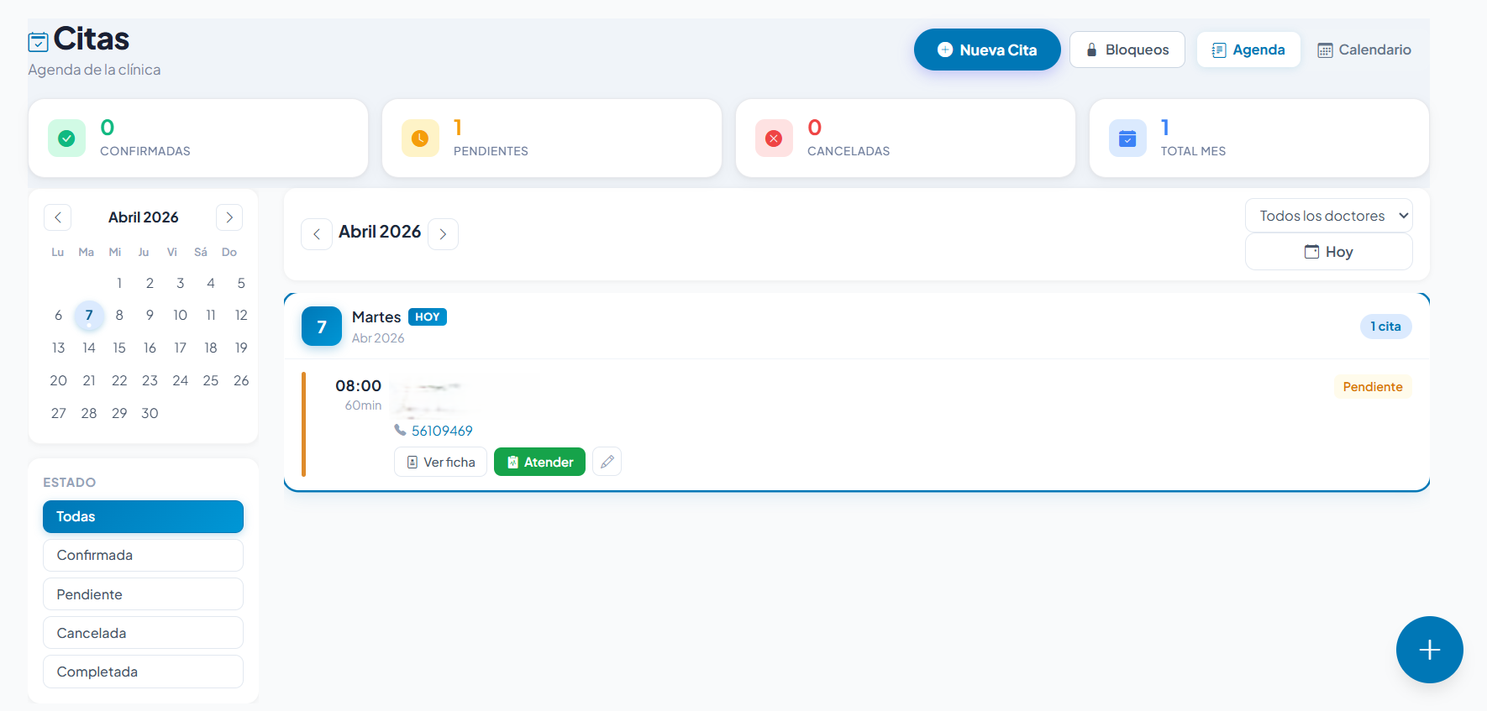1487x711 pixels.
Task: Click the green check icon on Confirmadas card
Action: coord(66,139)
